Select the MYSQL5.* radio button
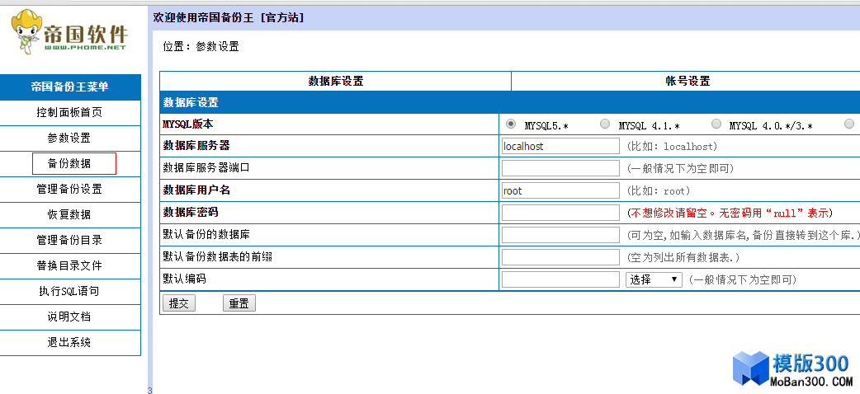The image size is (860, 394). pyautogui.click(x=511, y=124)
